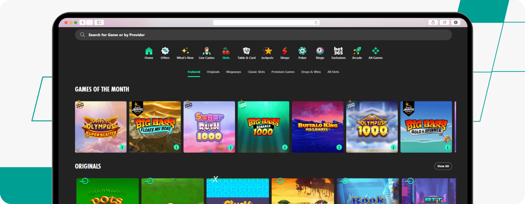525x204 pixels.
Task: Show info for Sugar Rush 1000
Action: (x=231, y=147)
